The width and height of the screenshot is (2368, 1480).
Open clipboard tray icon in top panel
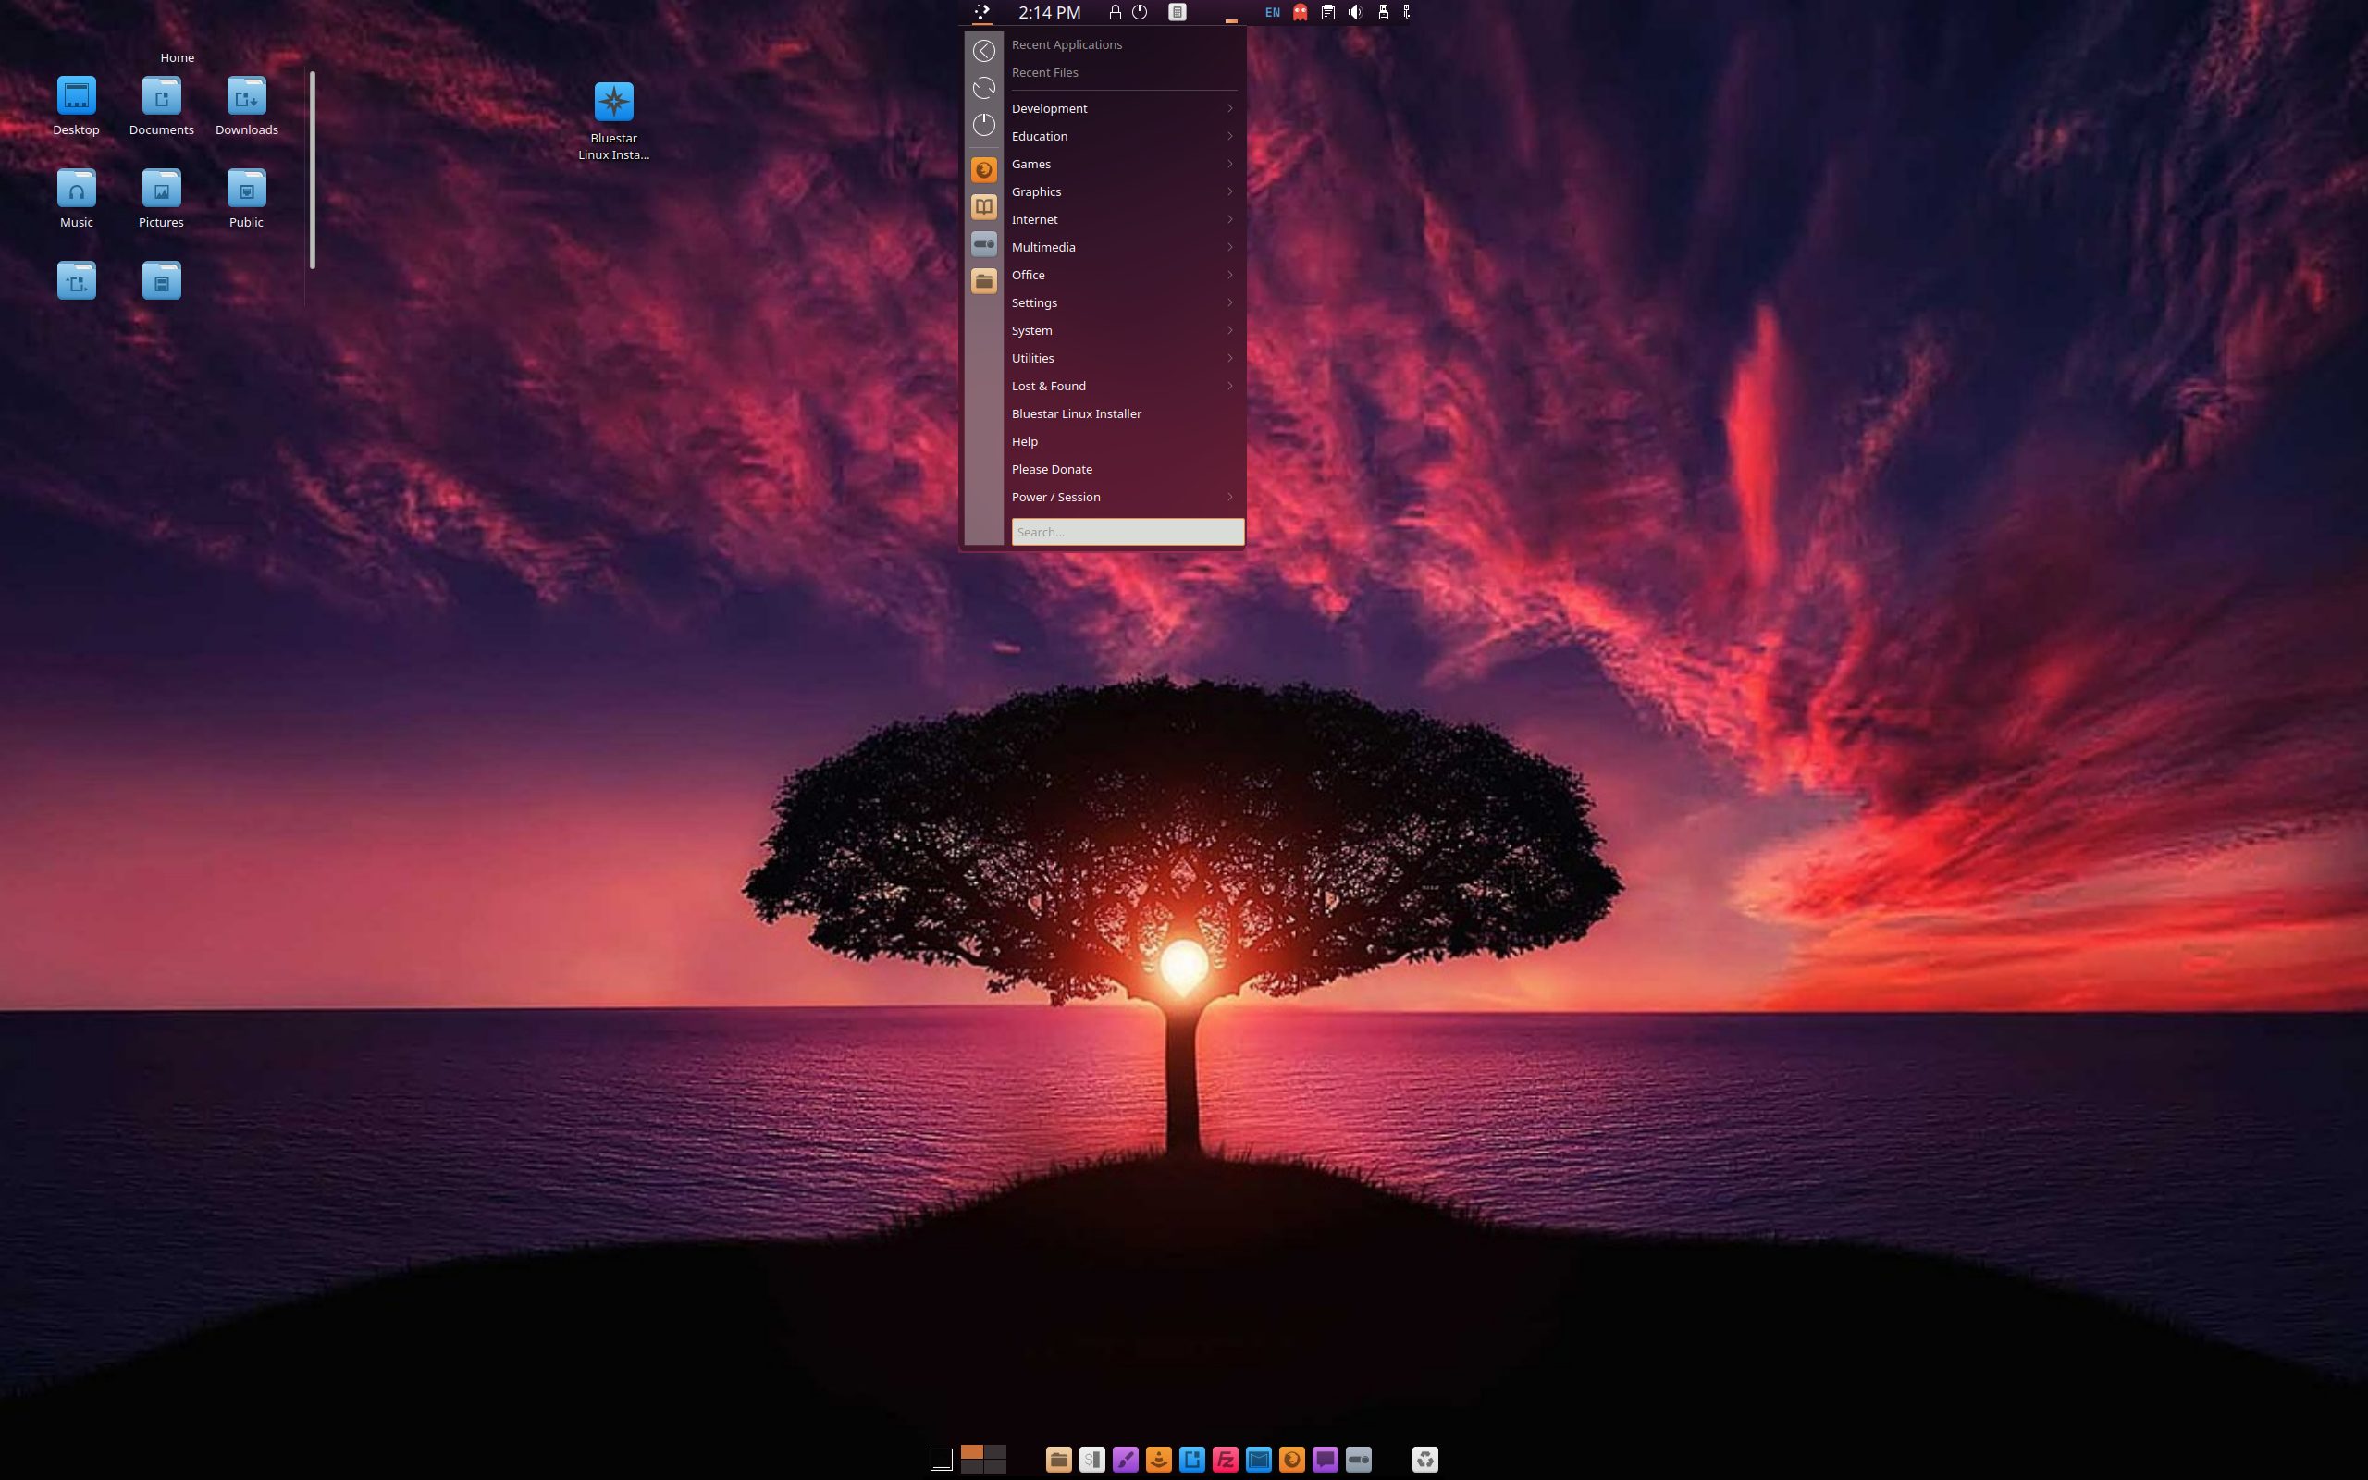pyautogui.click(x=1328, y=13)
